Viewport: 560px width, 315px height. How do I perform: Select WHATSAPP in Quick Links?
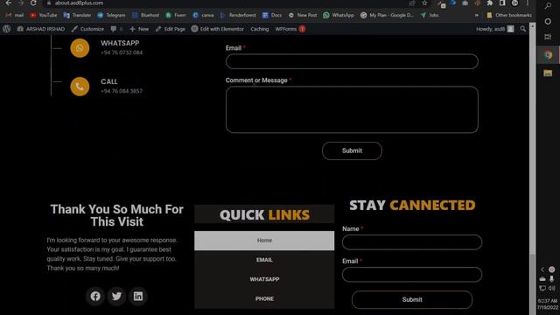[x=264, y=279]
